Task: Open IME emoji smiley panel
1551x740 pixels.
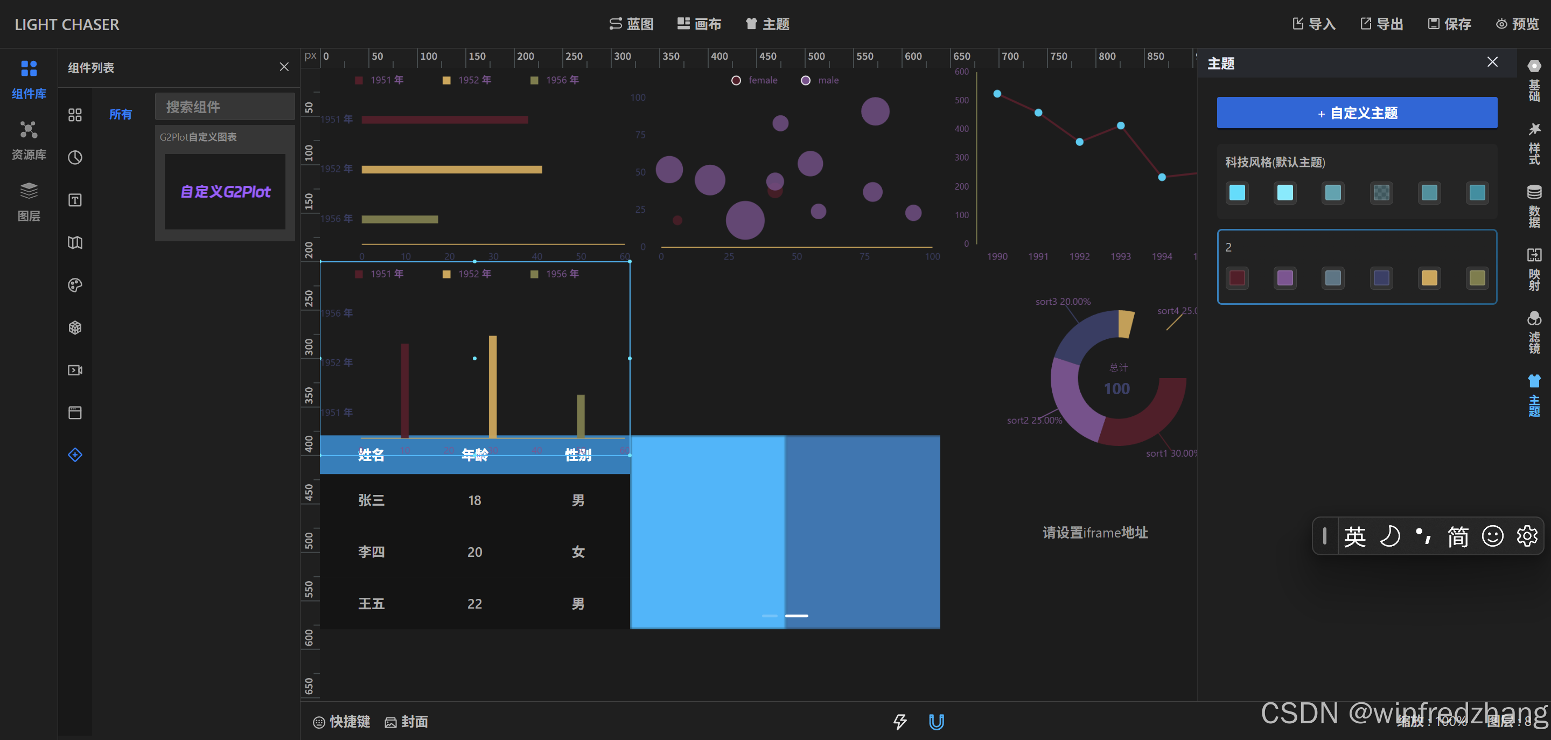Action: point(1493,536)
